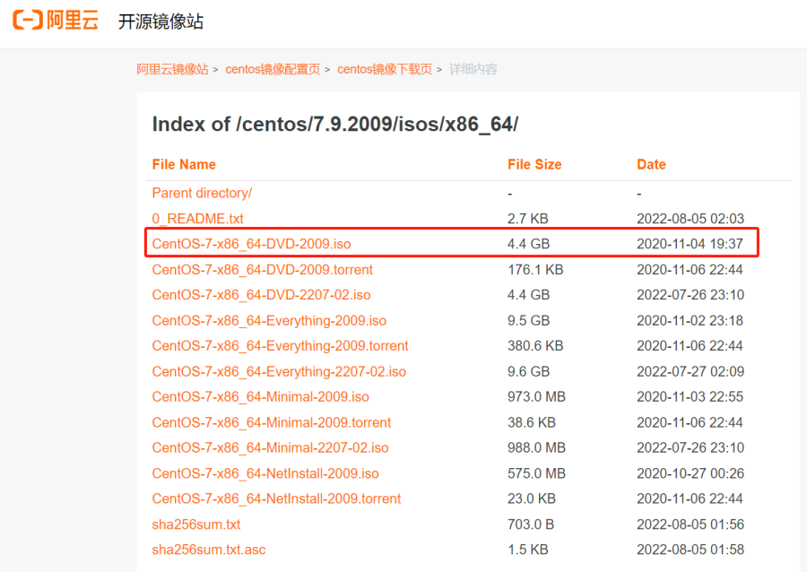Image resolution: width=807 pixels, height=572 pixels.
Task: Sort by the Date column header
Action: pyautogui.click(x=651, y=165)
